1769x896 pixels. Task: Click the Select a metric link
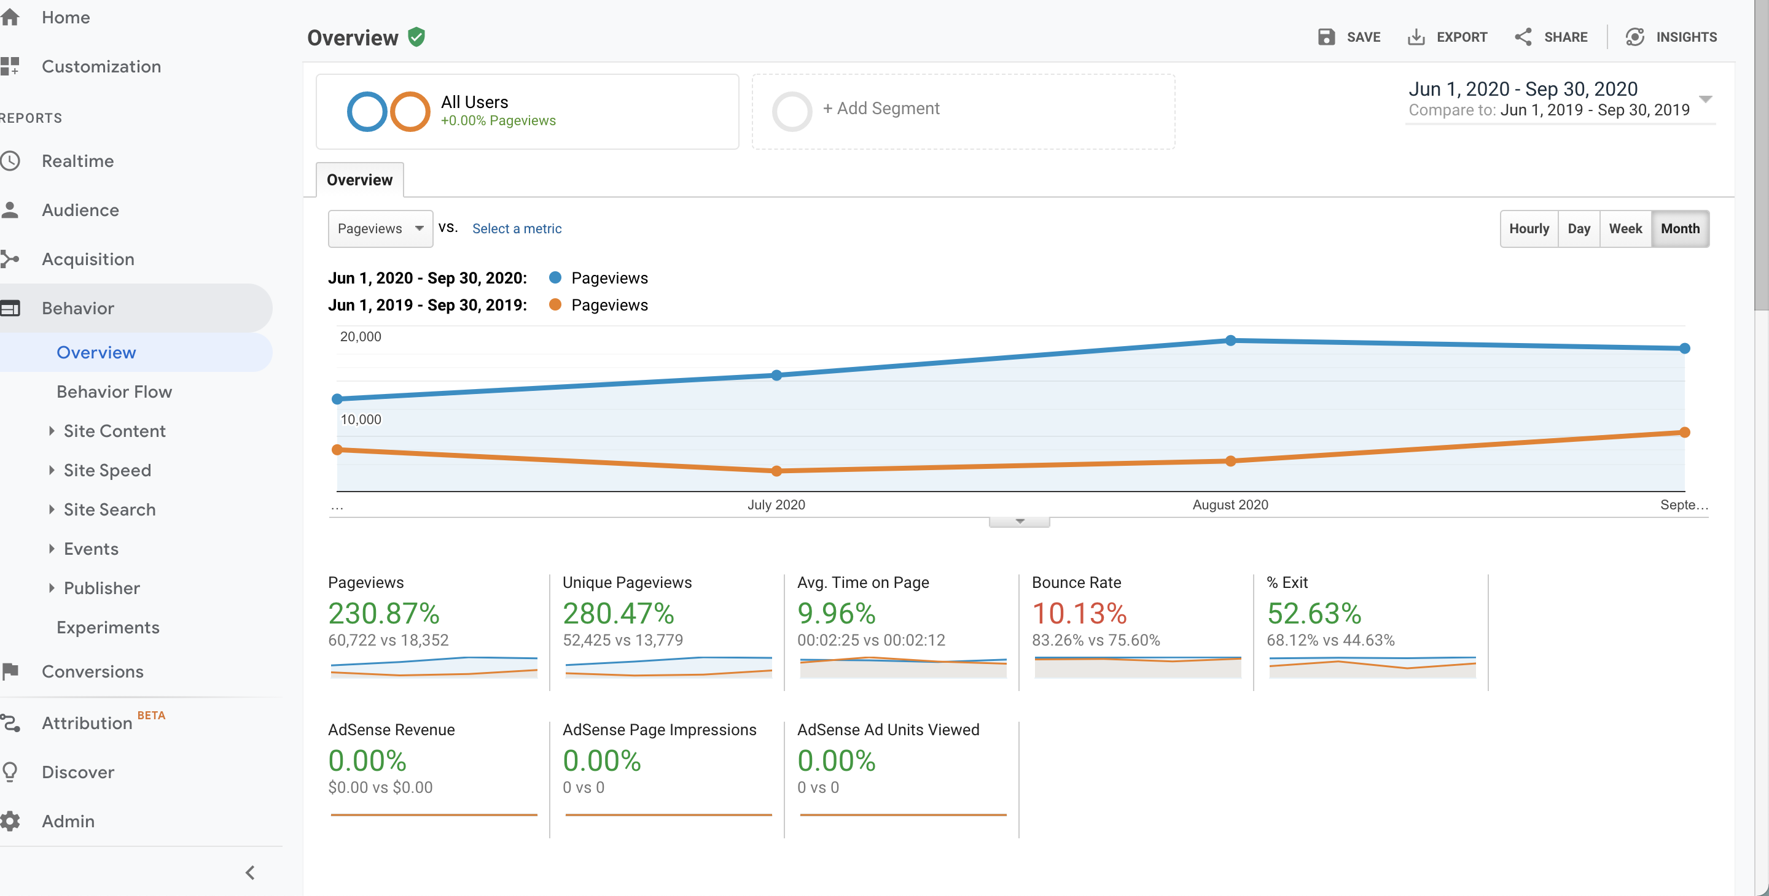[x=517, y=228]
